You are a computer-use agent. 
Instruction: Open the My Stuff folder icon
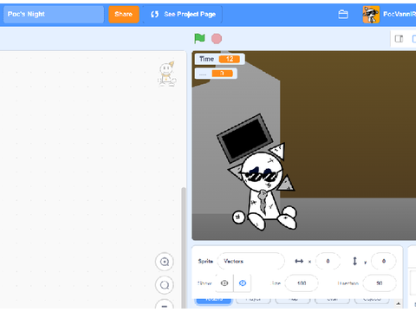point(343,14)
